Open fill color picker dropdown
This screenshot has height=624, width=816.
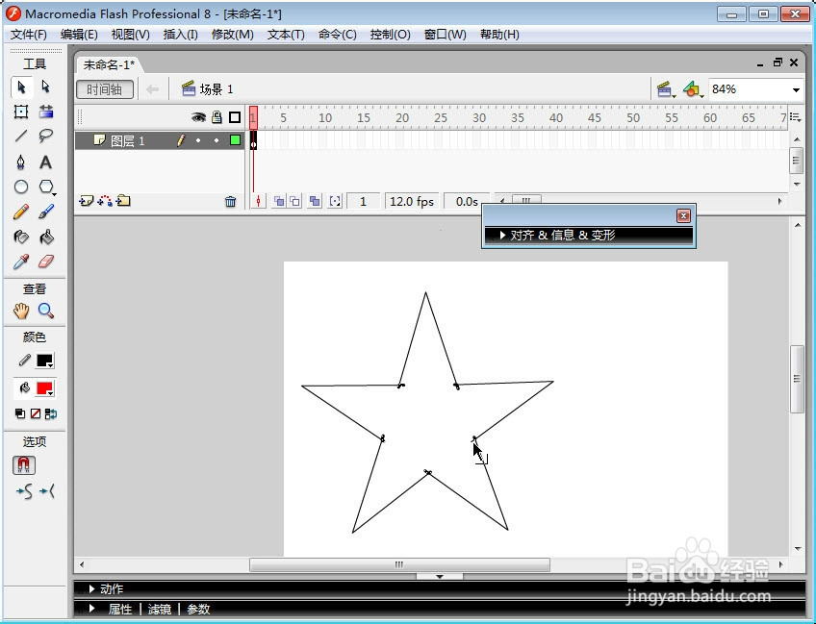tap(45, 388)
